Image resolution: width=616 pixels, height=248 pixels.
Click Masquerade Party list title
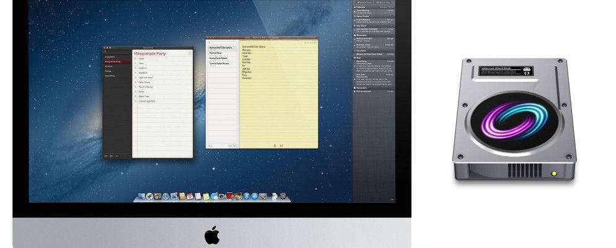tap(150, 53)
